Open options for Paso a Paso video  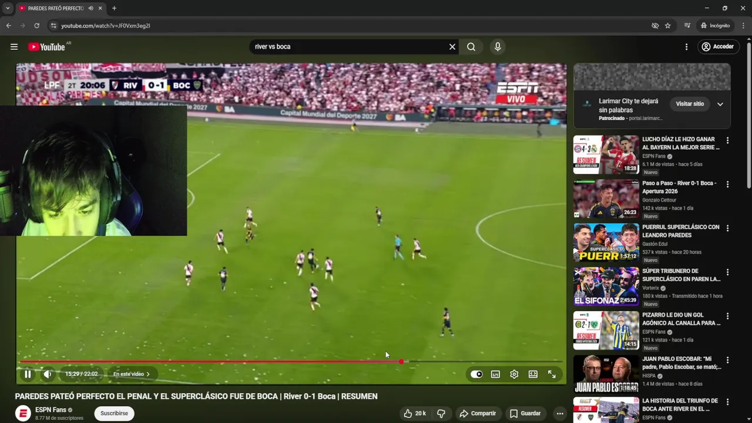(727, 184)
